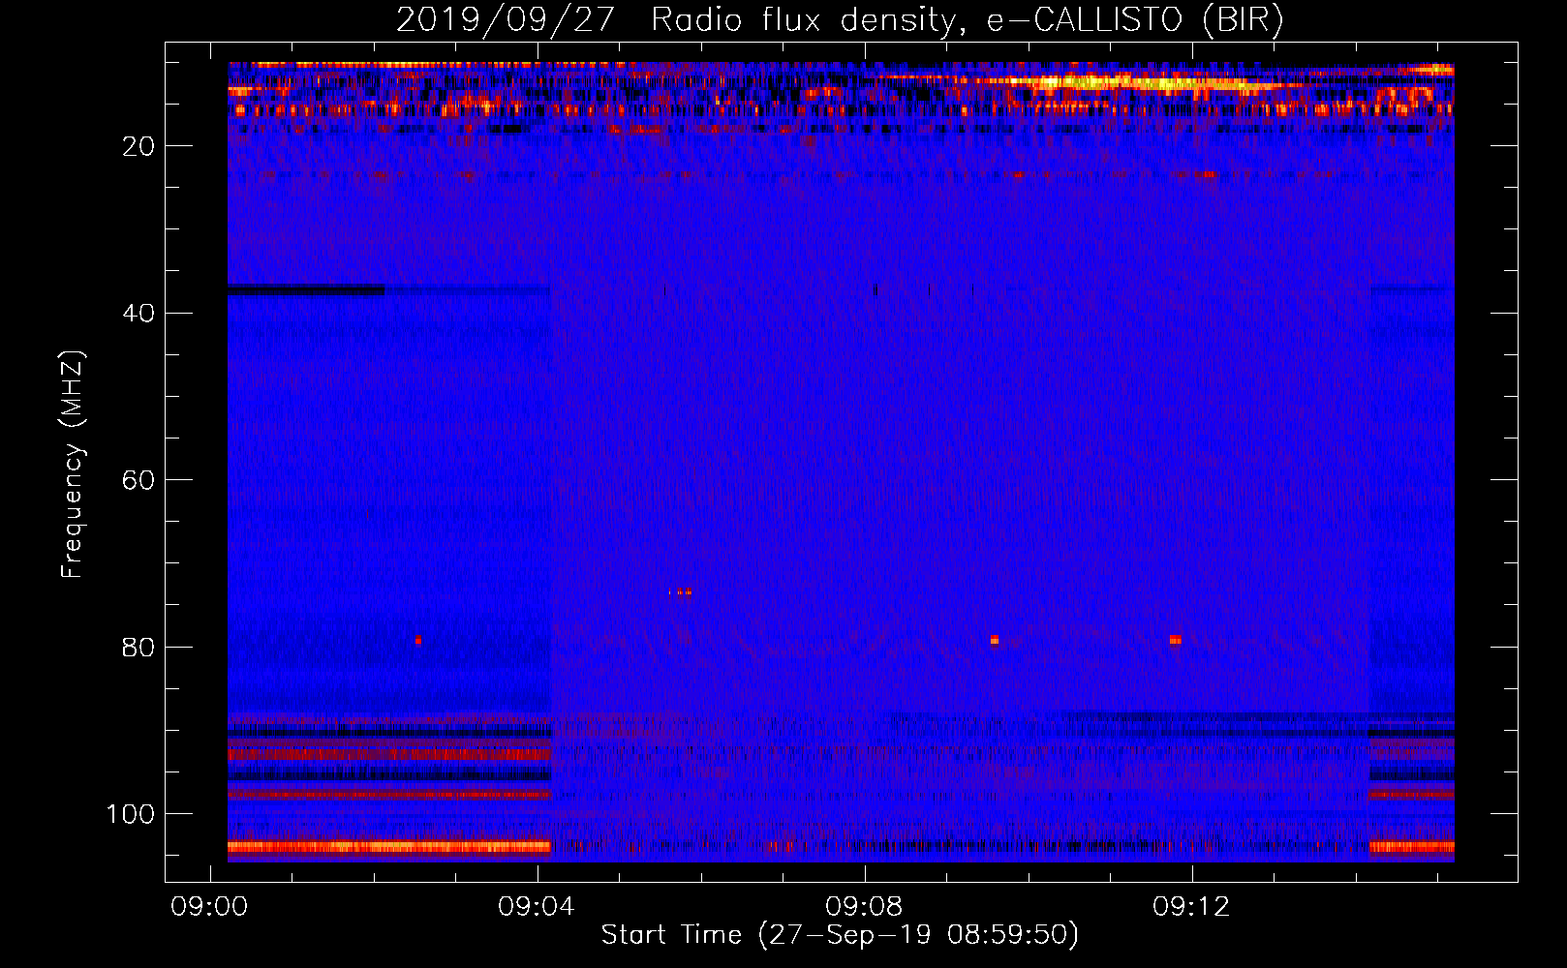Click the "Start Time (27-Sep-19 08:59:50)" label
This screenshot has width=1567, height=968.
(840, 935)
